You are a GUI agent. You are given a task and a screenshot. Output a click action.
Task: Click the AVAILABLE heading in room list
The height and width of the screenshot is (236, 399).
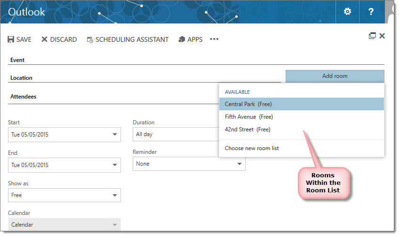(237, 92)
